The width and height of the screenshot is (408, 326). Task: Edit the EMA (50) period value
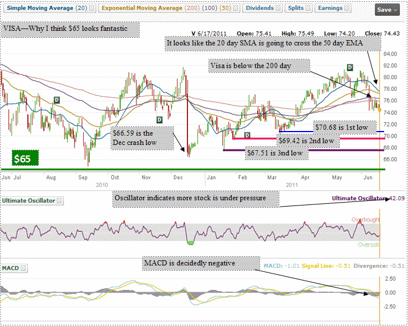pyautogui.click(x=225, y=8)
